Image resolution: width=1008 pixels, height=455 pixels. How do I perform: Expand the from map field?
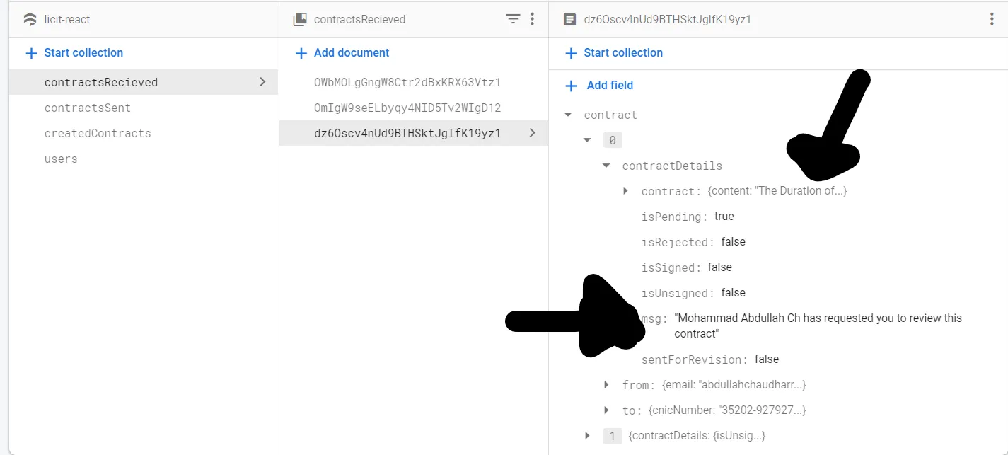coord(606,385)
